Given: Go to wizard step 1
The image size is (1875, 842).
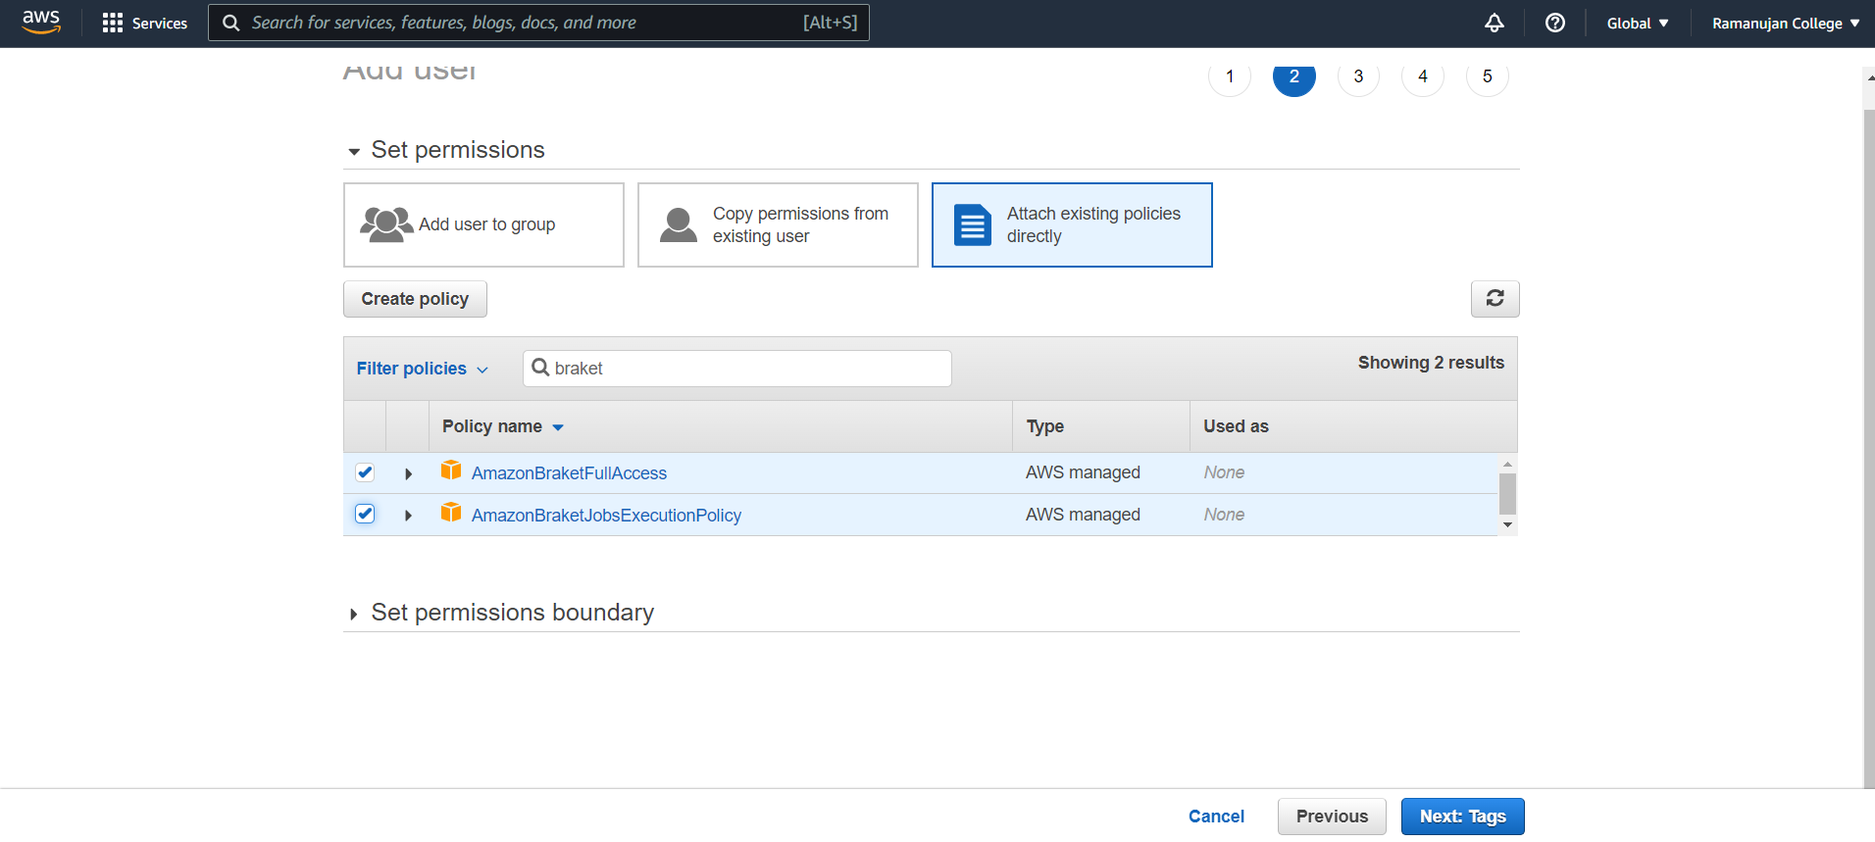Looking at the screenshot, I should [1230, 76].
